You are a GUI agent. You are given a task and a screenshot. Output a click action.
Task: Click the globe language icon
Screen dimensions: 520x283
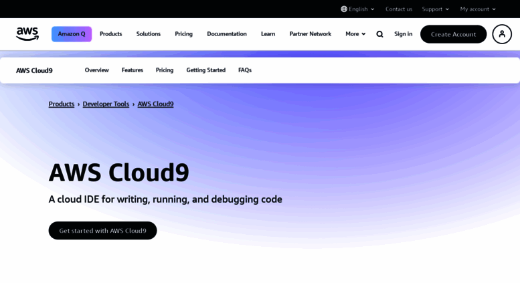coord(344,9)
